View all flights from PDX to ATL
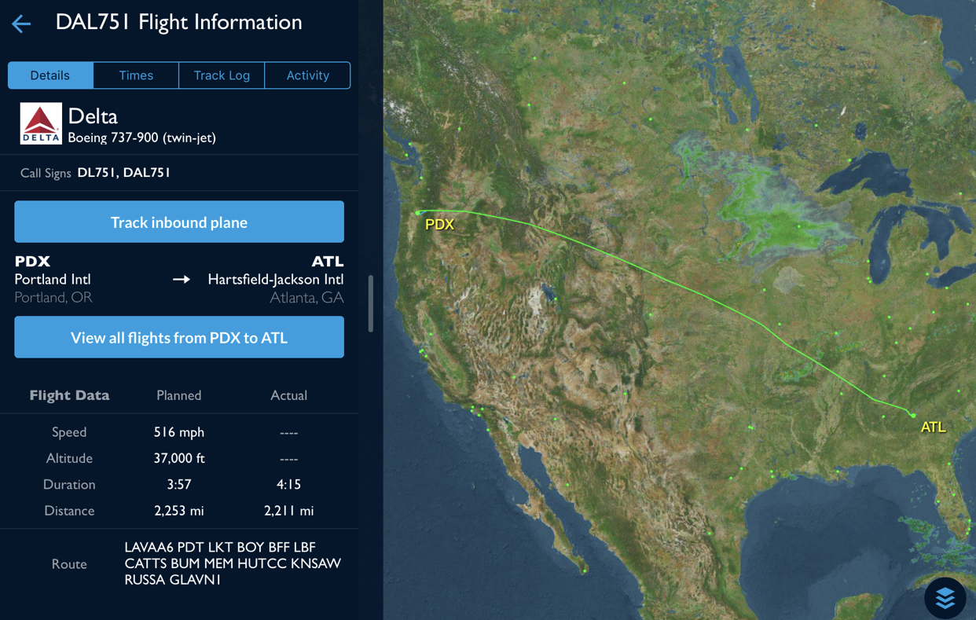The image size is (976, 620). (179, 337)
